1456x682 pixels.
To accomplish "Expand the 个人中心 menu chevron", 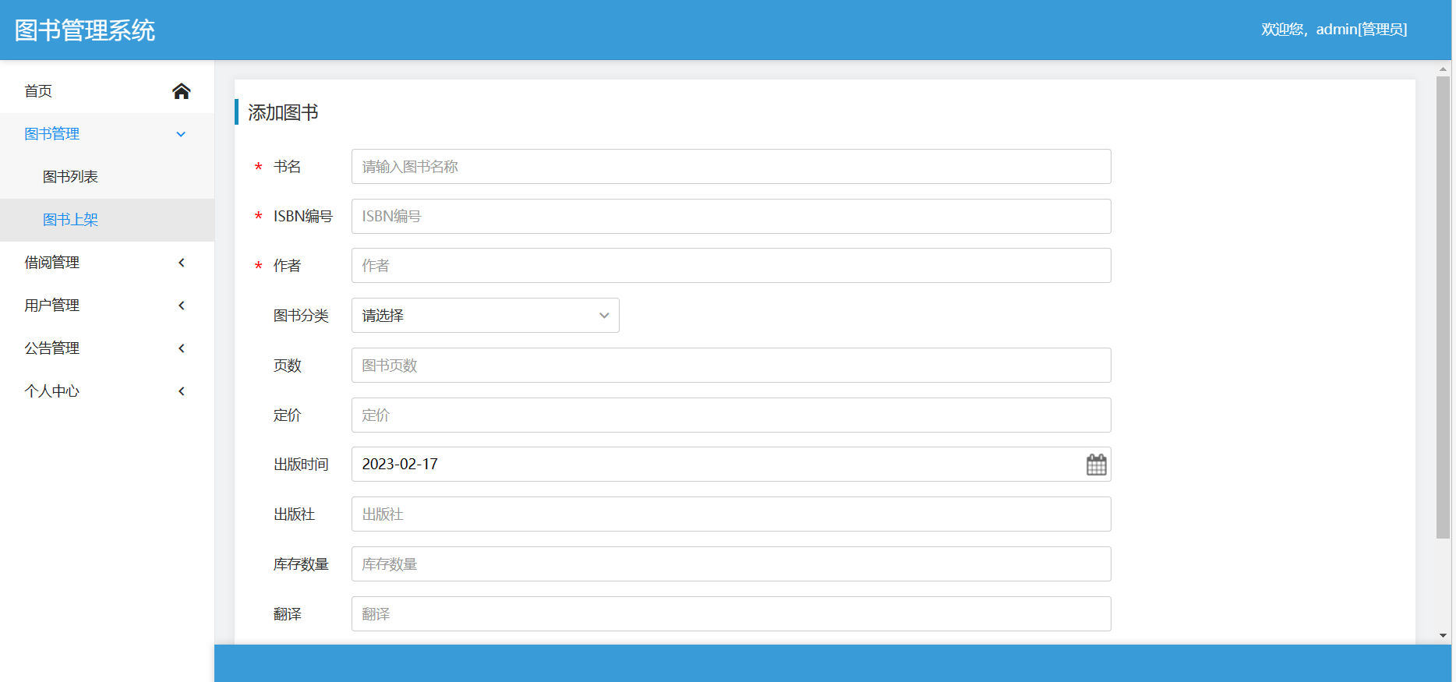I will point(182,391).
